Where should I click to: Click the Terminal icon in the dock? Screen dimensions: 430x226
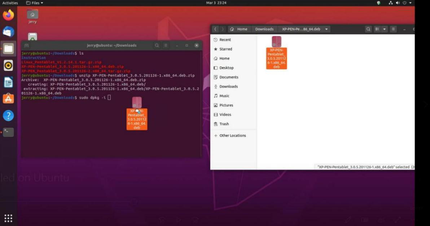(x=8, y=132)
